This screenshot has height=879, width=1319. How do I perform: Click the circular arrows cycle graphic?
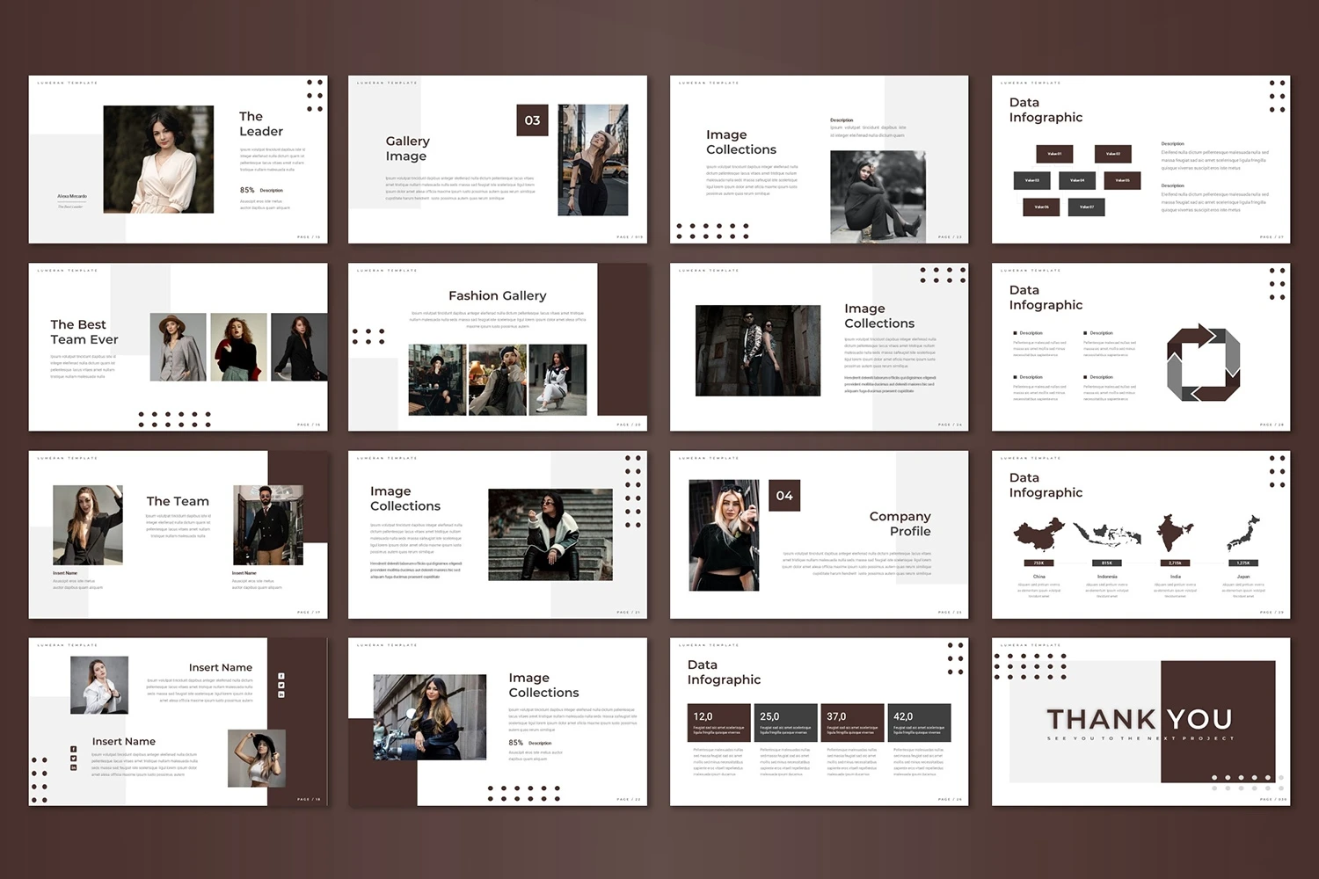1203,362
